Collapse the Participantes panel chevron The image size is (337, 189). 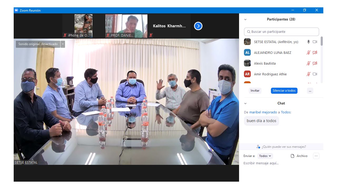click(x=245, y=19)
